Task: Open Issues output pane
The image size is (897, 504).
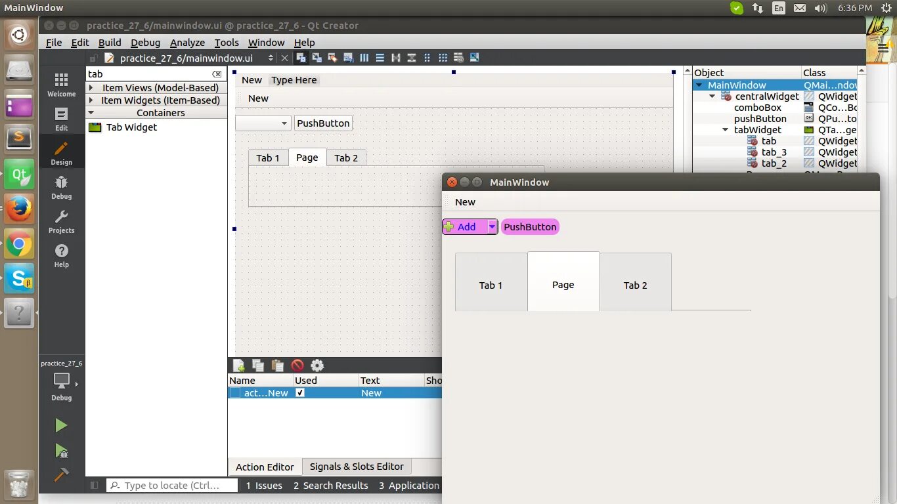Action: click(x=264, y=486)
